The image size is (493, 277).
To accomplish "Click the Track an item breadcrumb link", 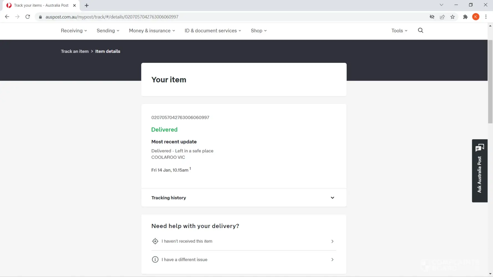I will click(x=75, y=51).
